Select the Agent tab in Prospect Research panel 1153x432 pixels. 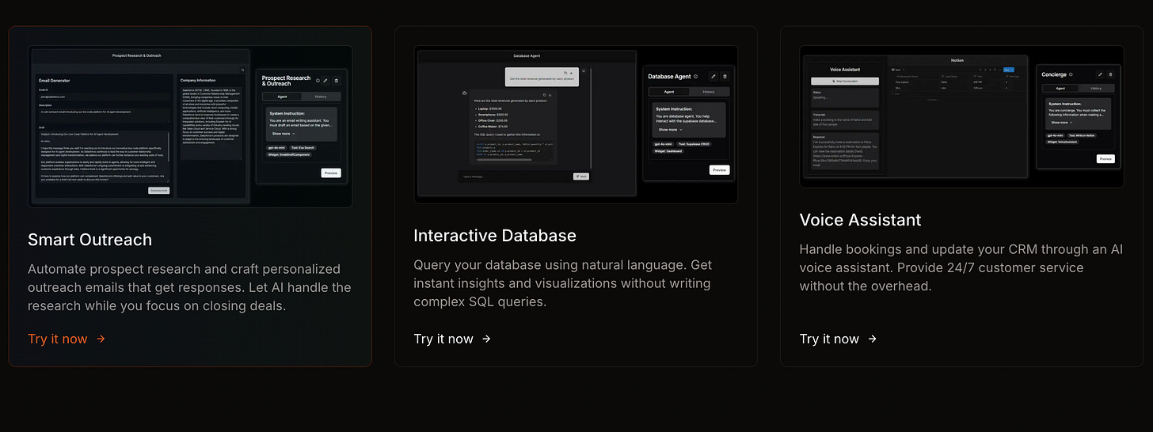282,97
